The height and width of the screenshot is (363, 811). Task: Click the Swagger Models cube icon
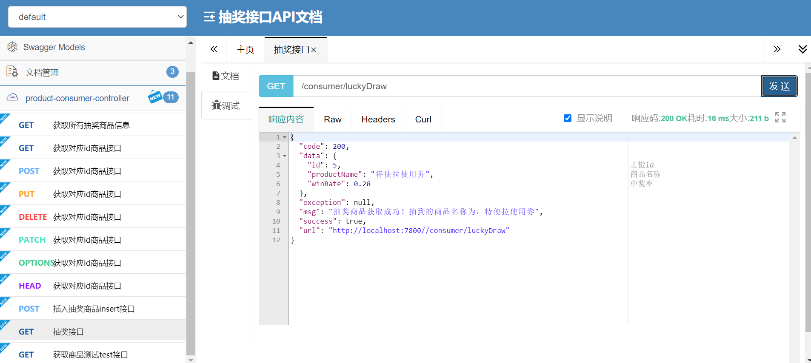12,47
